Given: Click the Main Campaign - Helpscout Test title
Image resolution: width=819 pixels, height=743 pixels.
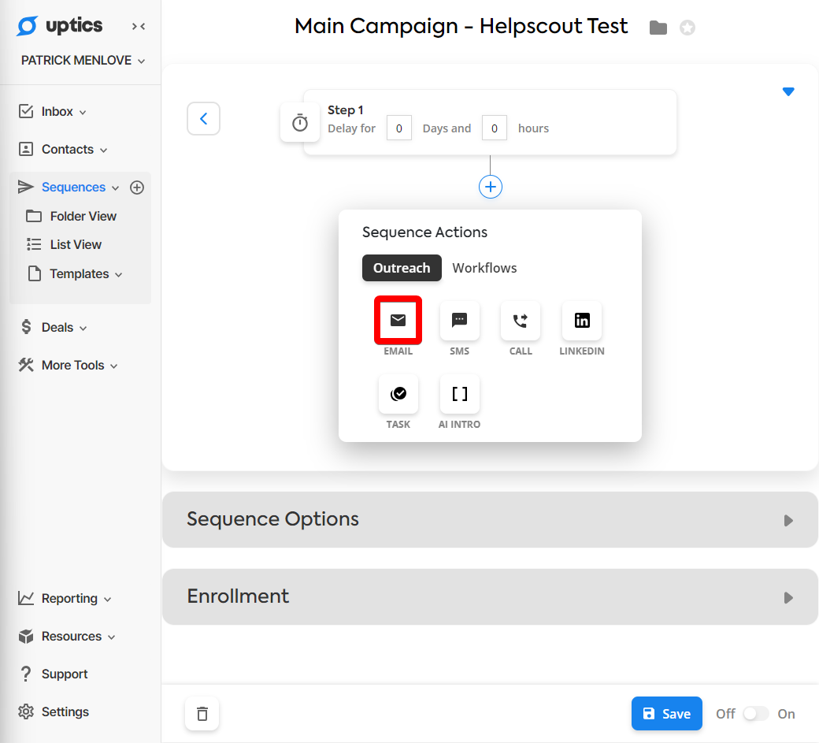Looking at the screenshot, I should (x=461, y=26).
